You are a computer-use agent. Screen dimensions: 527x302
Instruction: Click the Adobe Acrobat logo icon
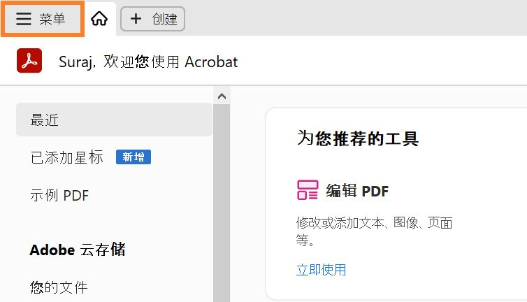coord(29,61)
